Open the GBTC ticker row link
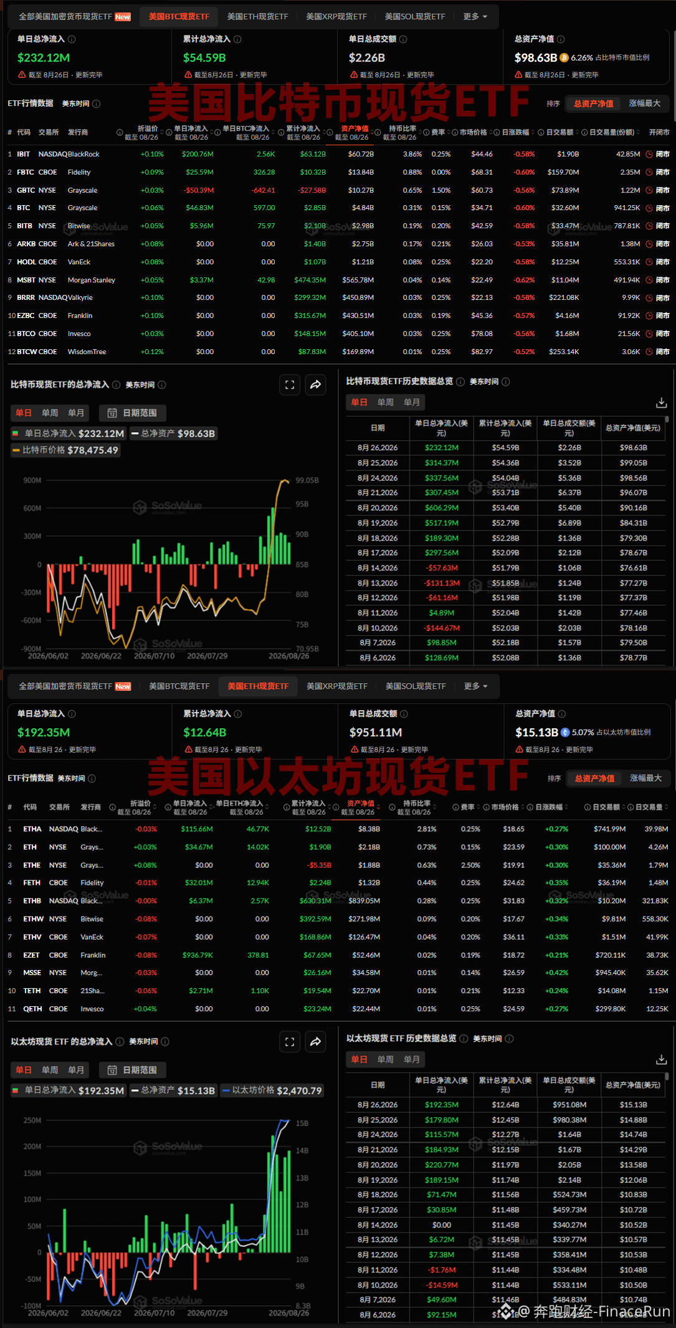 point(26,190)
